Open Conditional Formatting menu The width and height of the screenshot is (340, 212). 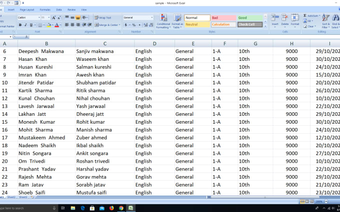click(x=163, y=21)
